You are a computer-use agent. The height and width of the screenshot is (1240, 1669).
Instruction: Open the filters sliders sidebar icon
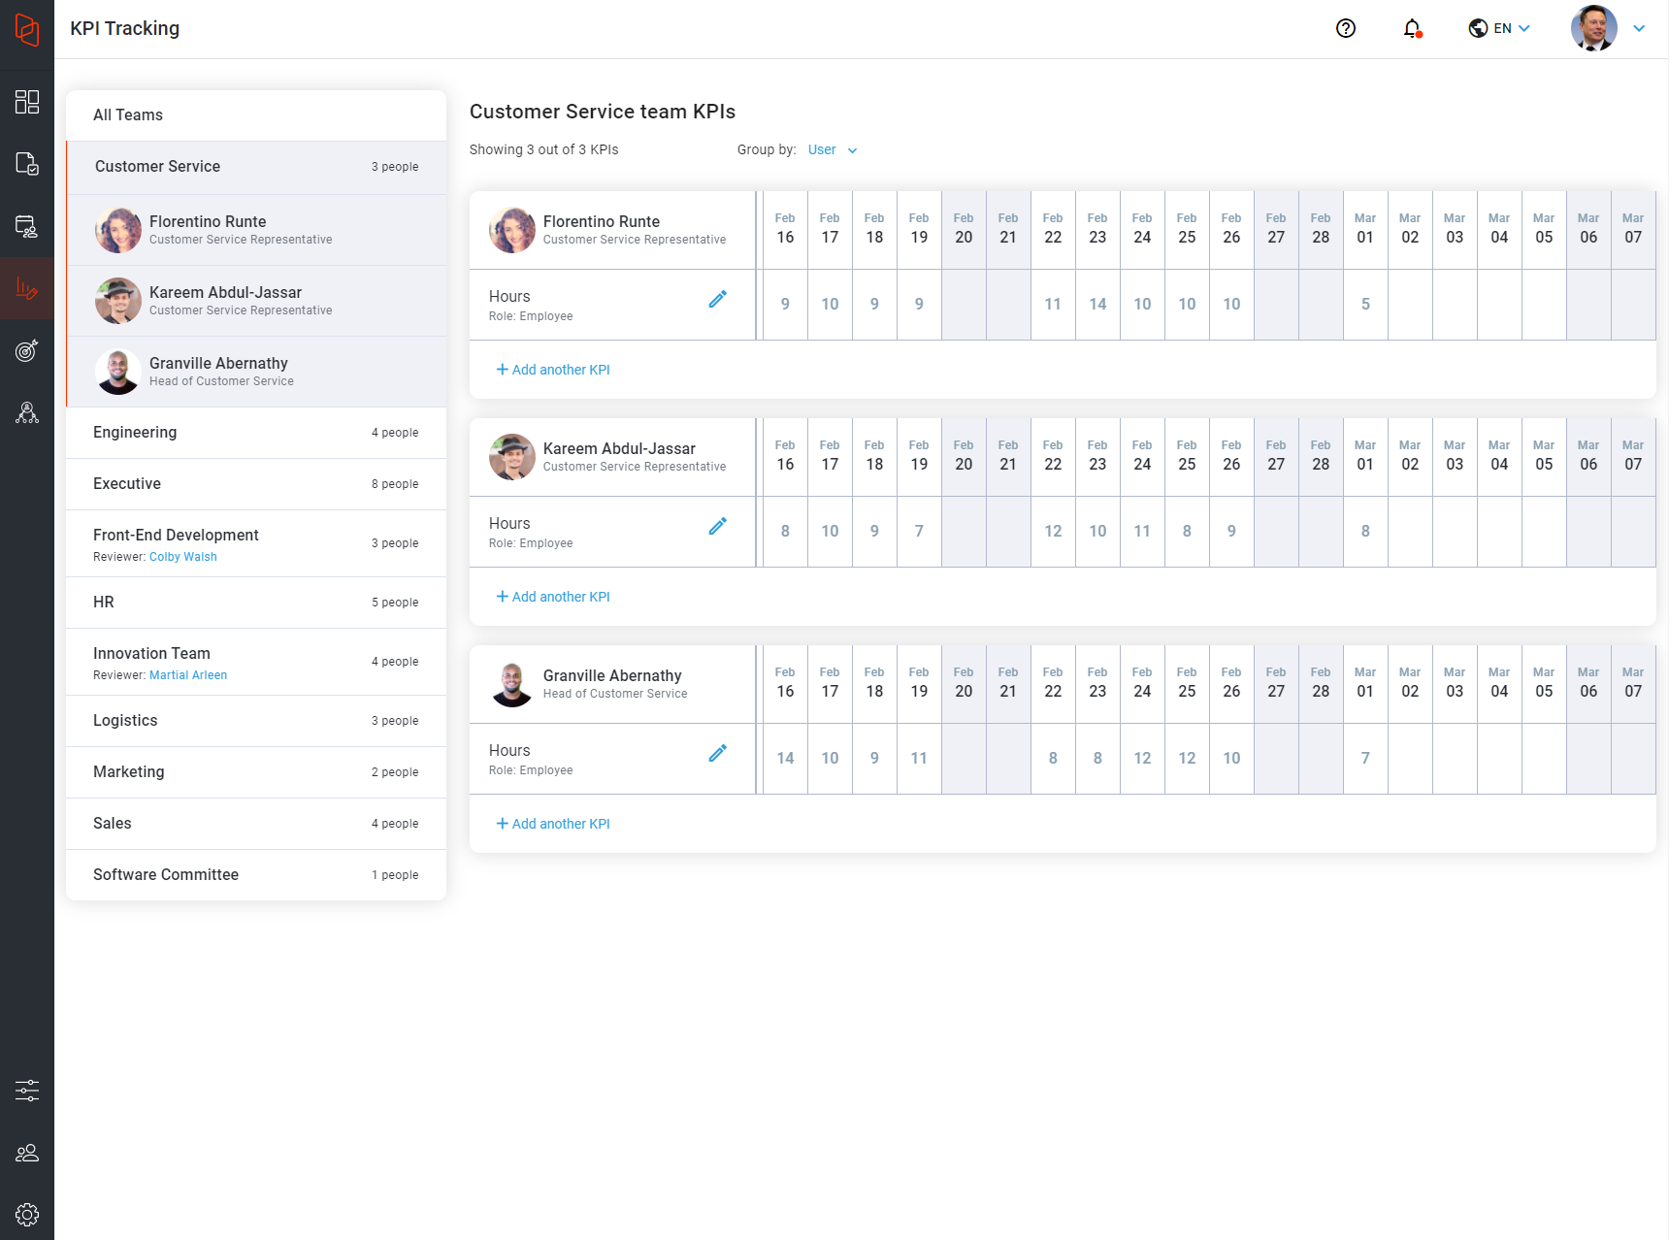(27, 1090)
